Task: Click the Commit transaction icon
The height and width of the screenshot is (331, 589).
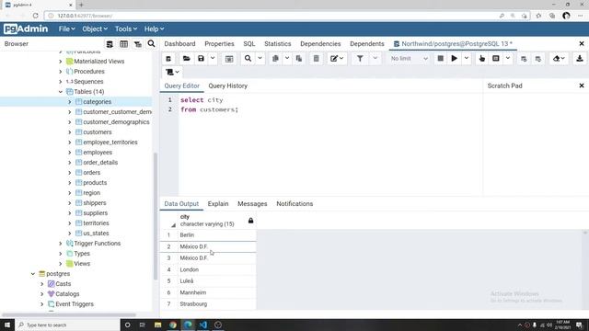Action: coord(524,59)
